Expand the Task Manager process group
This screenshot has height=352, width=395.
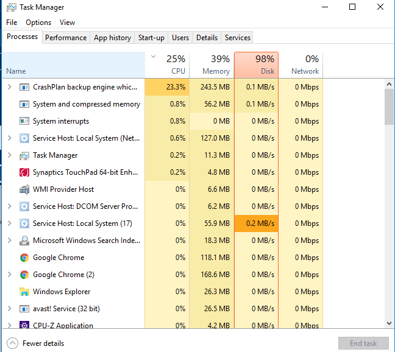click(10, 155)
